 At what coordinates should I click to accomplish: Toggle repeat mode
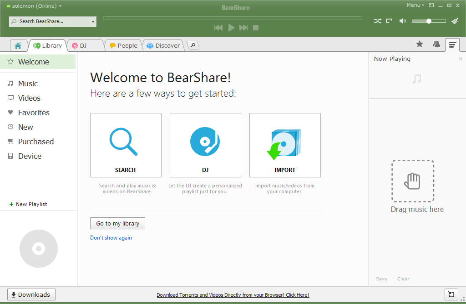pyautogui.click(x=389, y=21)
